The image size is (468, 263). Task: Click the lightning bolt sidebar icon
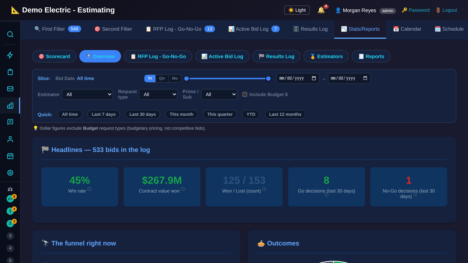point(10,55)
